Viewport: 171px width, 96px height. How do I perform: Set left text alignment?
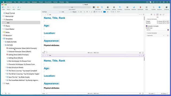click(94, 12)
